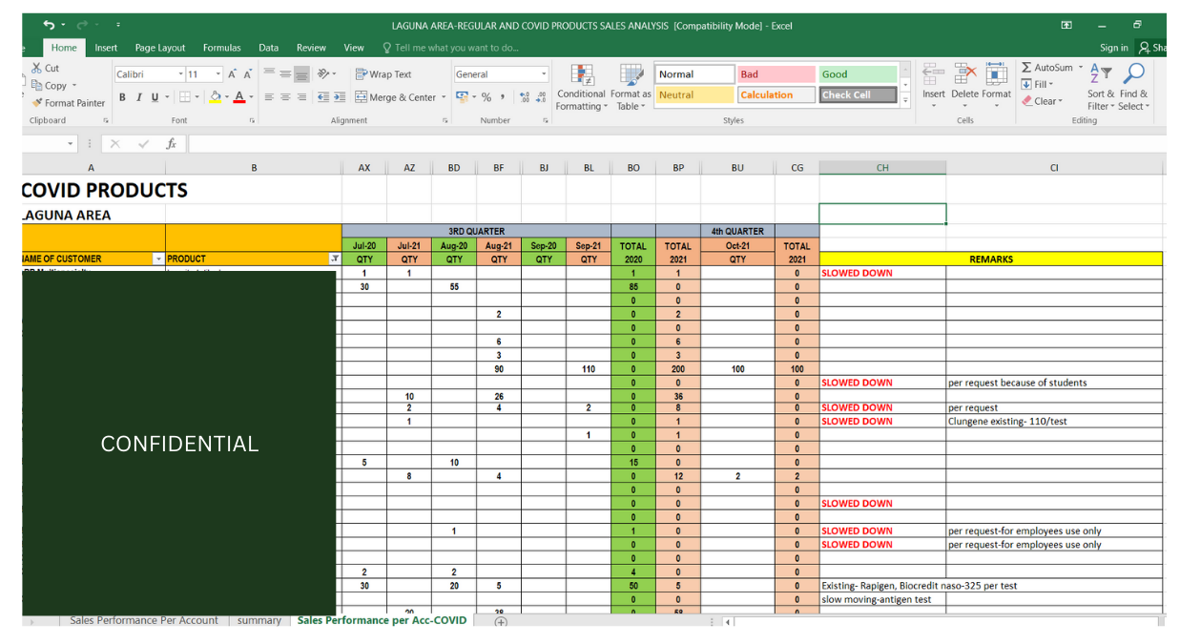
Task: Click the Undo arrow in title bar
Action: click(48, 25)
